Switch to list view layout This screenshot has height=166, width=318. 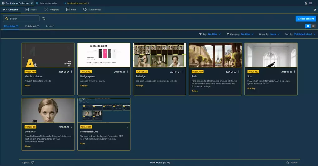tap(313, 26)
